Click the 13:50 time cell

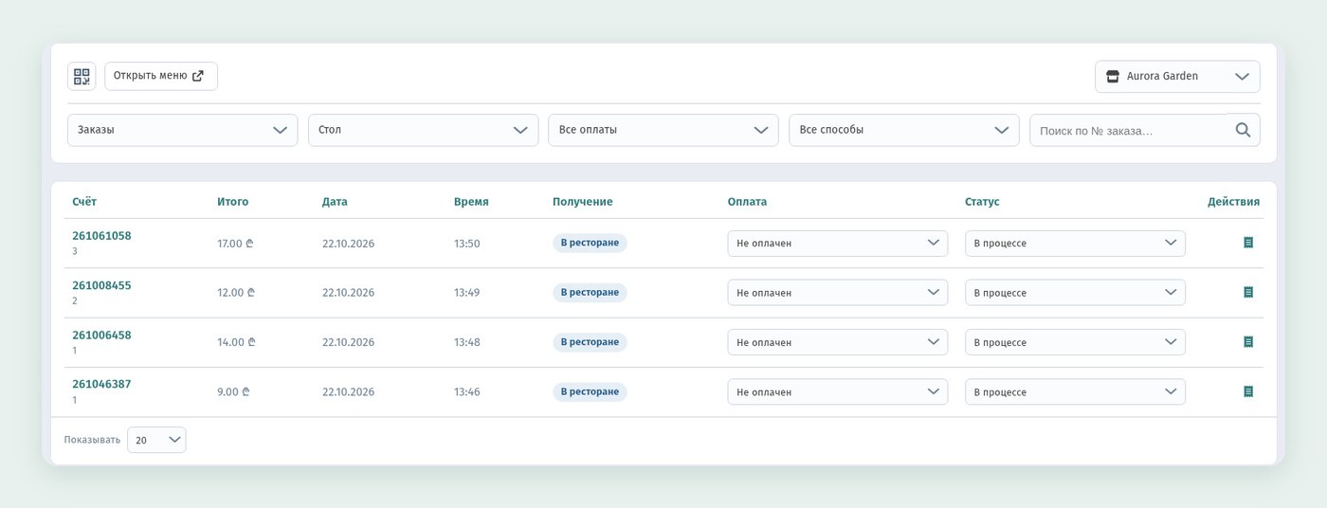pyautogui.click(x=467, y=244)
